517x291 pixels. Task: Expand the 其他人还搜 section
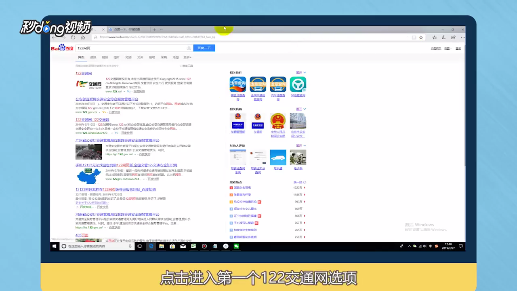pyautogui.click(x=301, y=145)
